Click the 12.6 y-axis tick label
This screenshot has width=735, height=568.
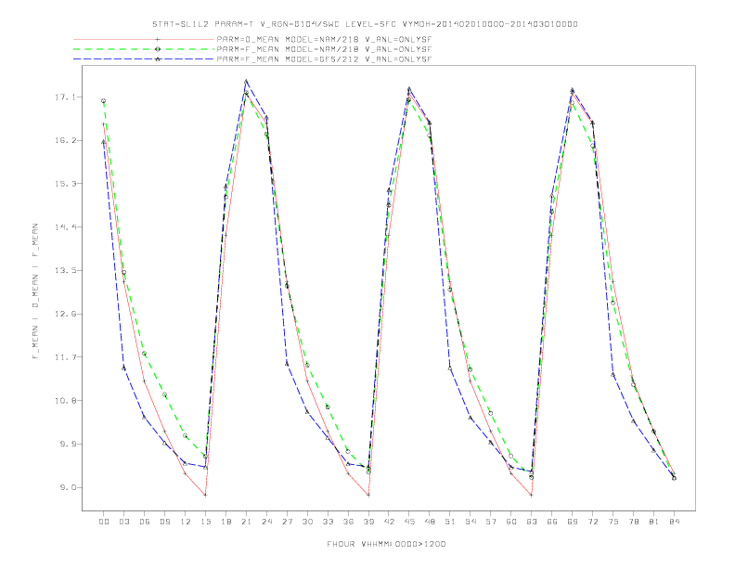tap(65, 314)
